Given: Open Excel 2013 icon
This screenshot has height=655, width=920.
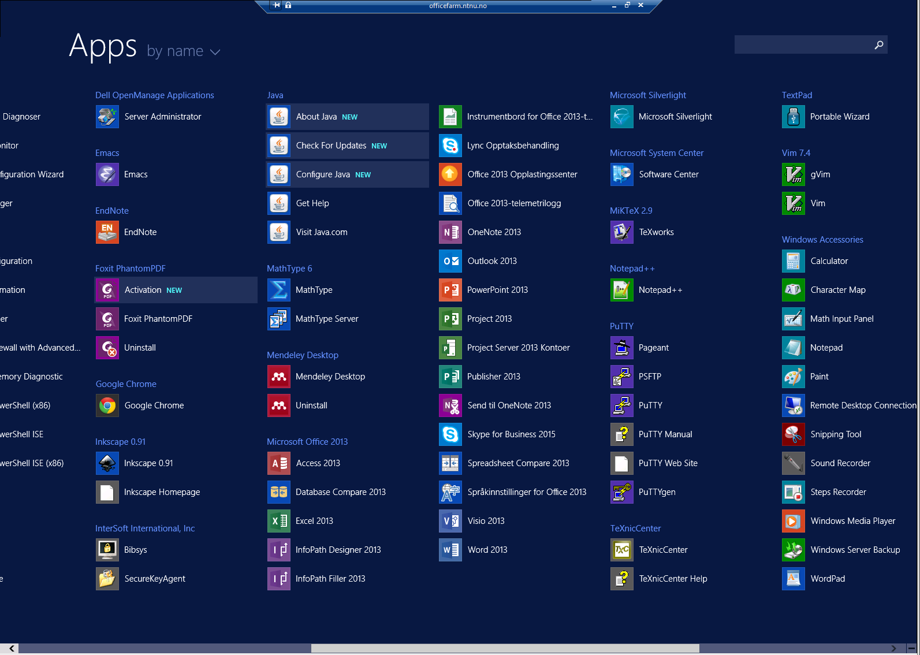Looking at the screenshot, I should pos(279,521).
